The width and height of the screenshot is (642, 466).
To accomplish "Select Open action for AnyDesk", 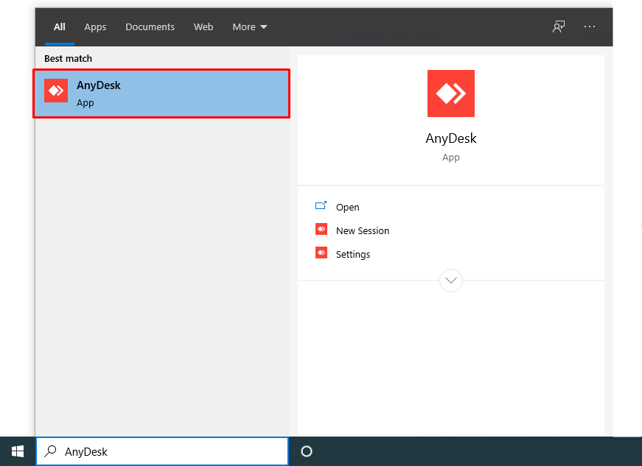I will pos(348,208).
